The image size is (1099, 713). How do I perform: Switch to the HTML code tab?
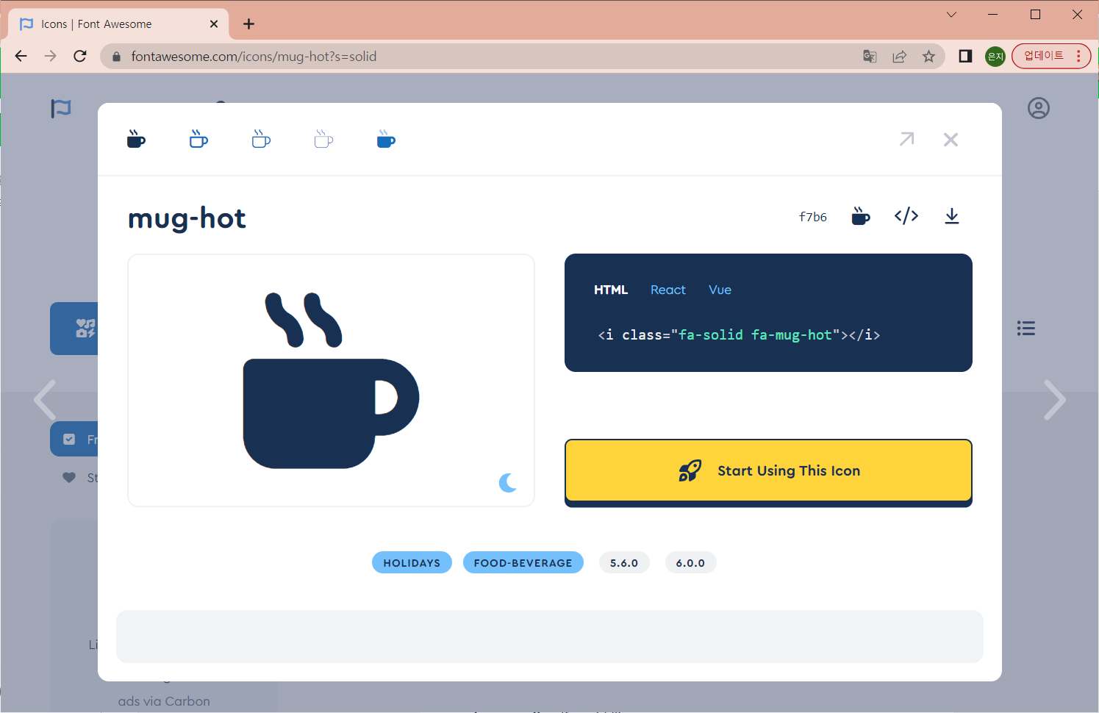coord(611,290)
